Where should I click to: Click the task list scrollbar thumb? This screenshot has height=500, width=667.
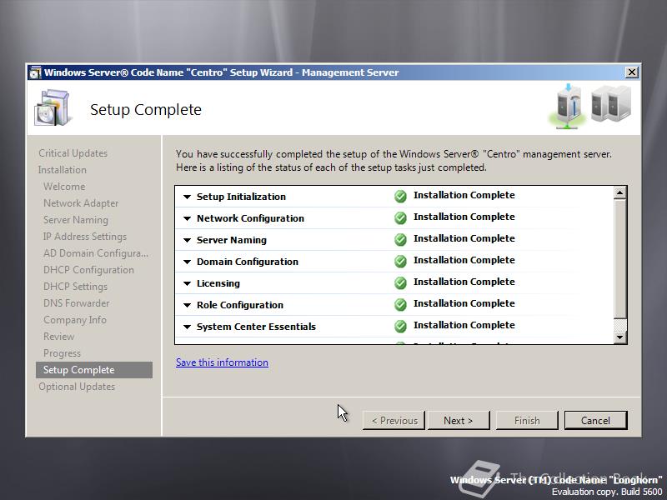pos(620,258)
